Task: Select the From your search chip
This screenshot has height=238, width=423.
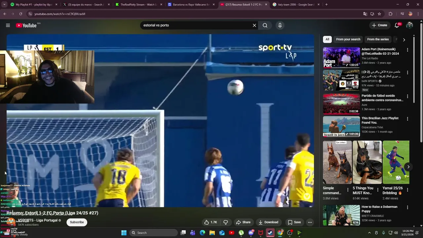Action: (348, 39)
